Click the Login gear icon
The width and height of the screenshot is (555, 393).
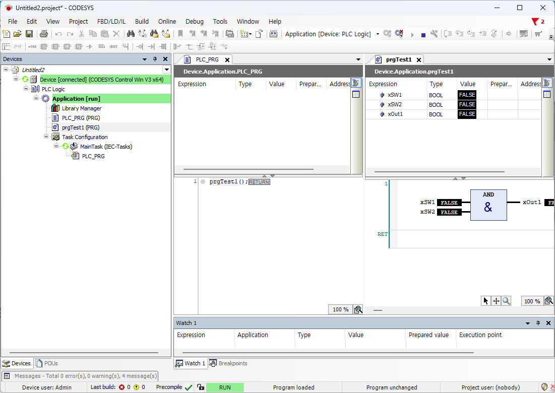coord(387,34)
